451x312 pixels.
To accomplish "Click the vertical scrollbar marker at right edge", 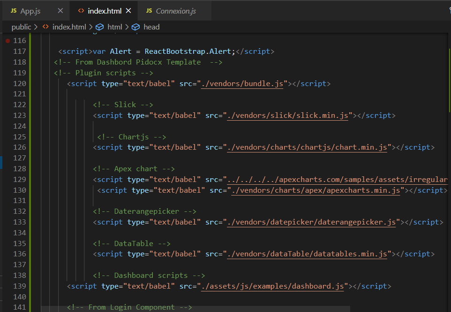I will click(449, 80).
